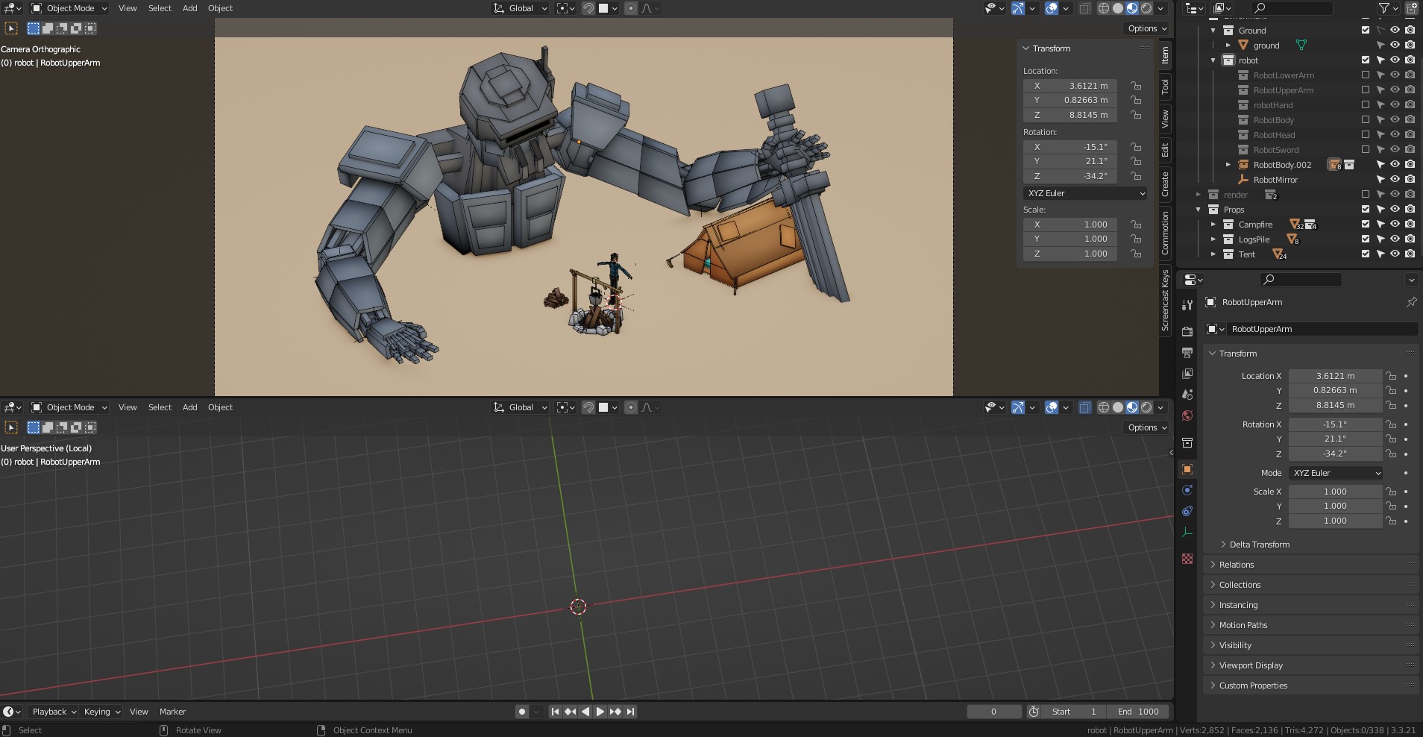This screenshot has height=737, width=1423.
Task: Open the Render properties tab
Action: [x=1187, y=331]
